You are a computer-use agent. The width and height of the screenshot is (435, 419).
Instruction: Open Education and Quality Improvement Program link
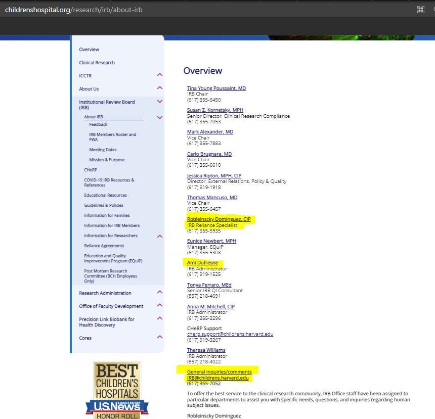point(113,258)
